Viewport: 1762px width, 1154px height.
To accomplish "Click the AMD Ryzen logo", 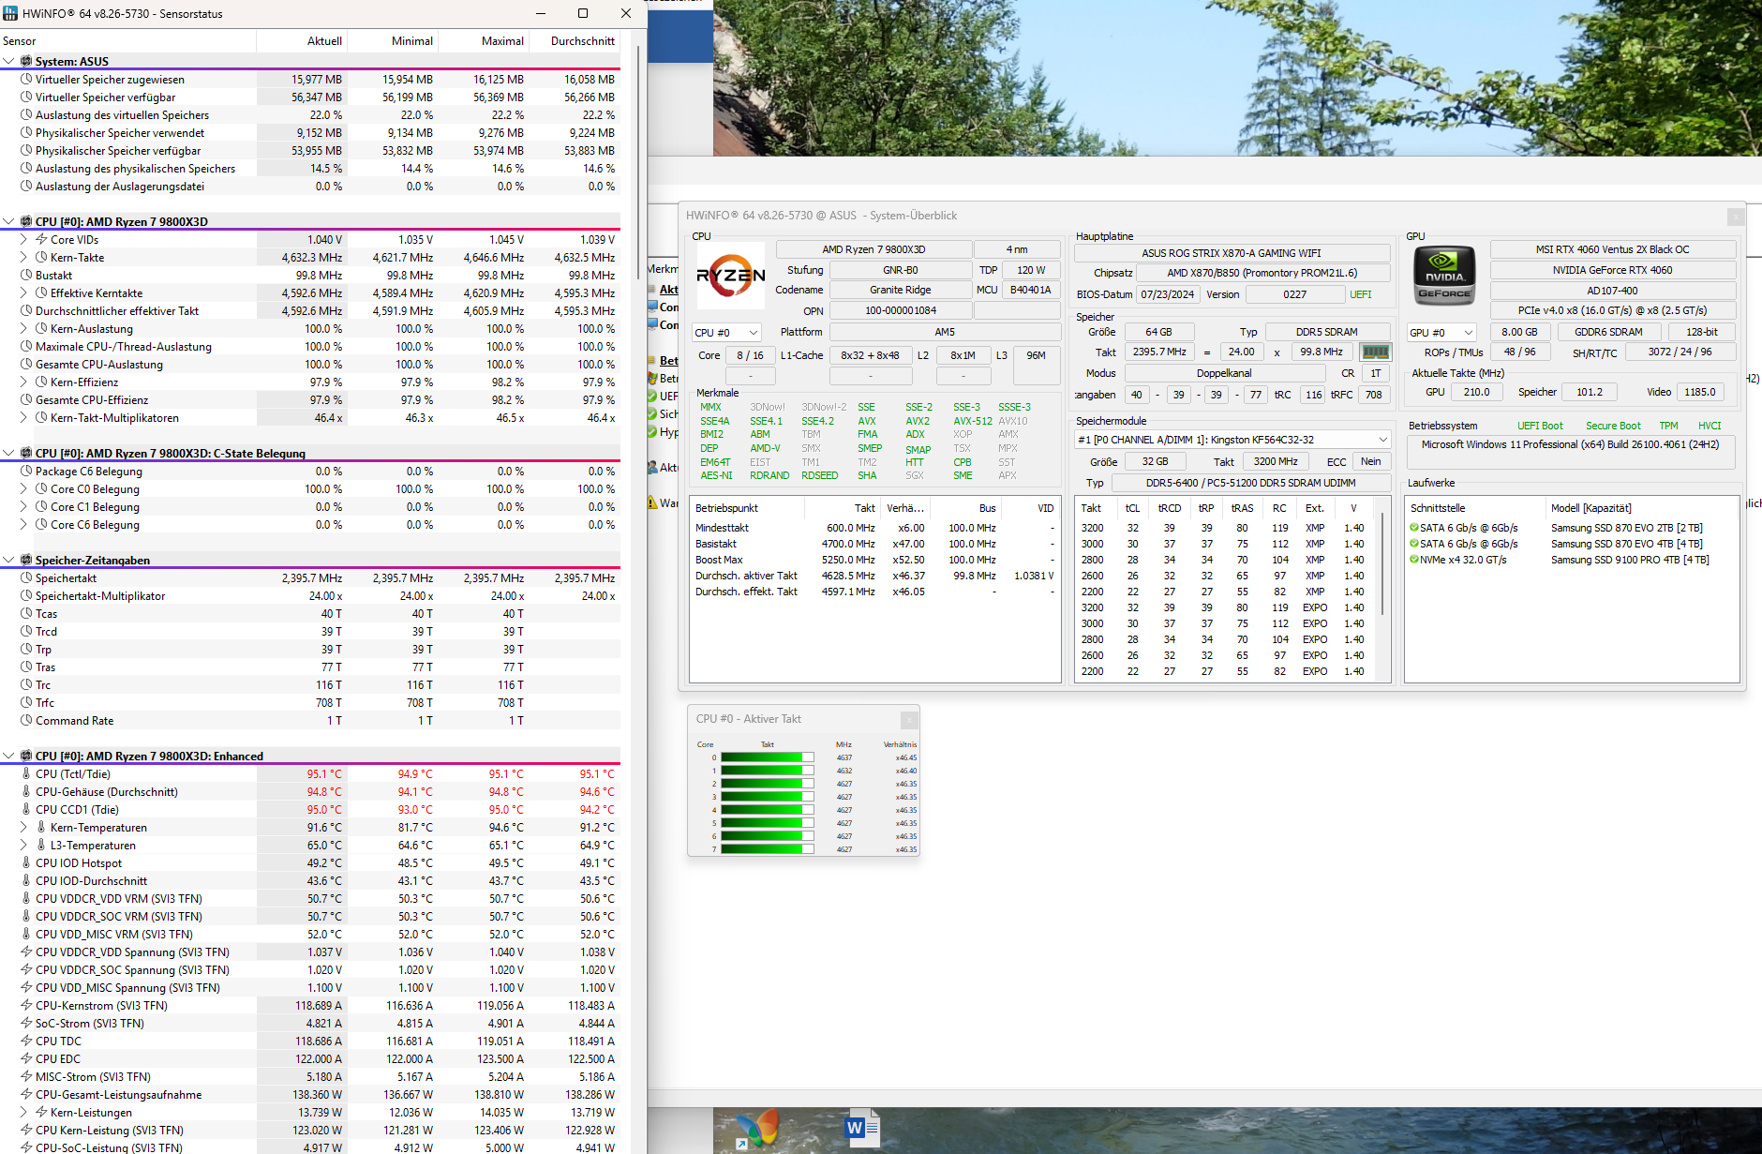I will click(x=731, y=276).
